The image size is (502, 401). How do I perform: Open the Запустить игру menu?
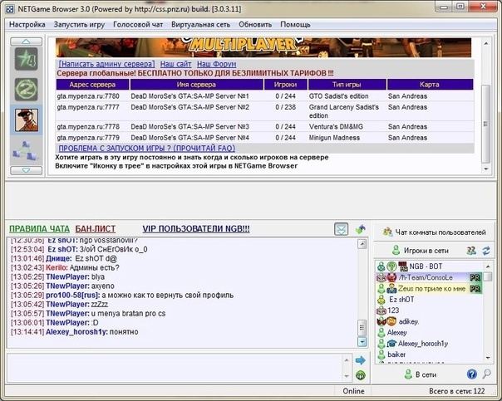(79, 25)
